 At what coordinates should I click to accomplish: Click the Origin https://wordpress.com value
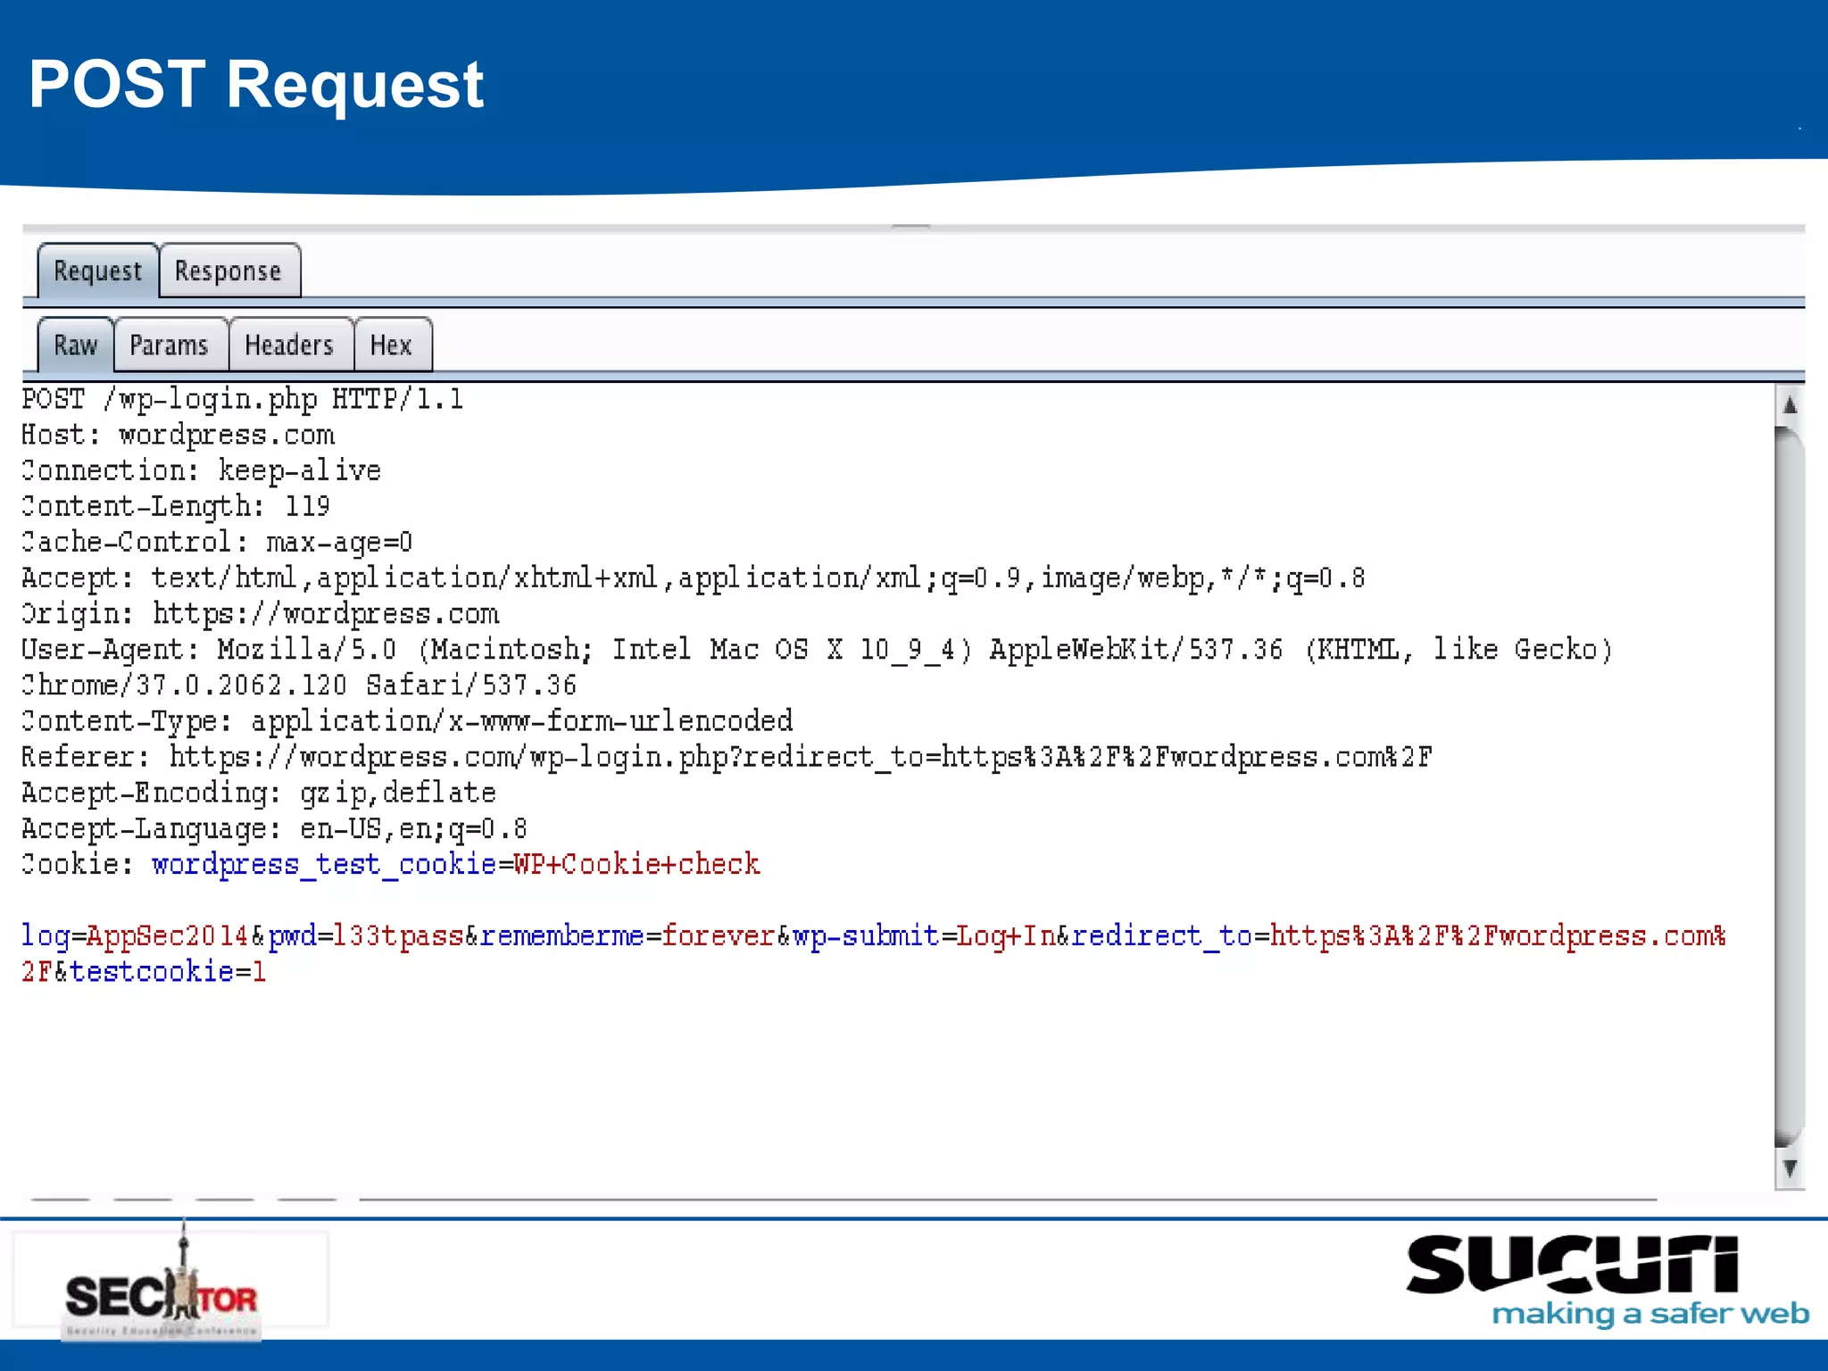326,614
